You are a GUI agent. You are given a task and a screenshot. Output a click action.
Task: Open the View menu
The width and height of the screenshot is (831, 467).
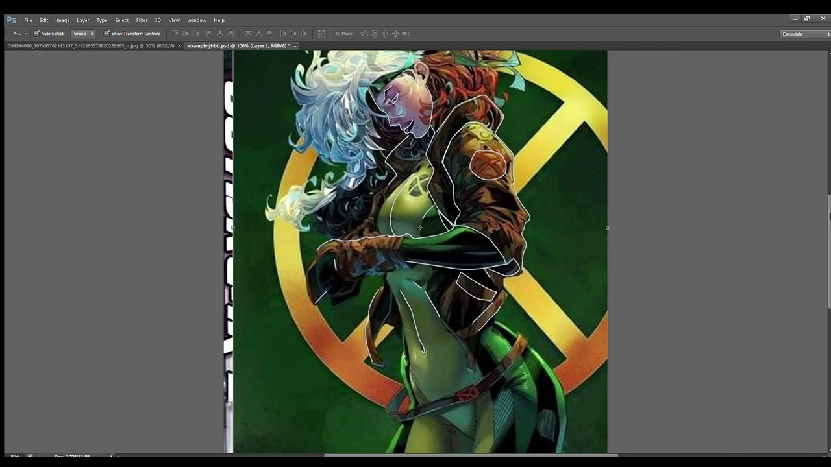pyautogui.click(x=174, y=20)
